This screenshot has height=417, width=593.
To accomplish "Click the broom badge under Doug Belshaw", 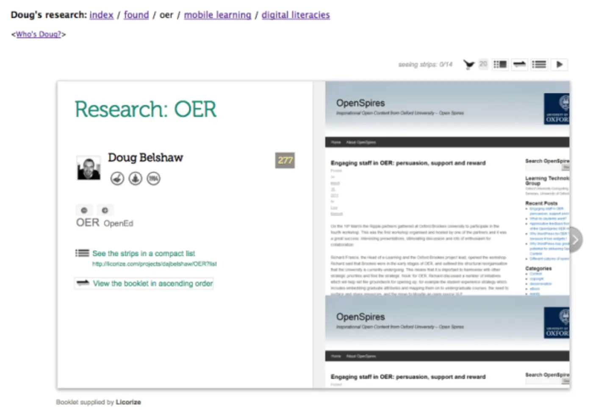I will click(117, 178).
